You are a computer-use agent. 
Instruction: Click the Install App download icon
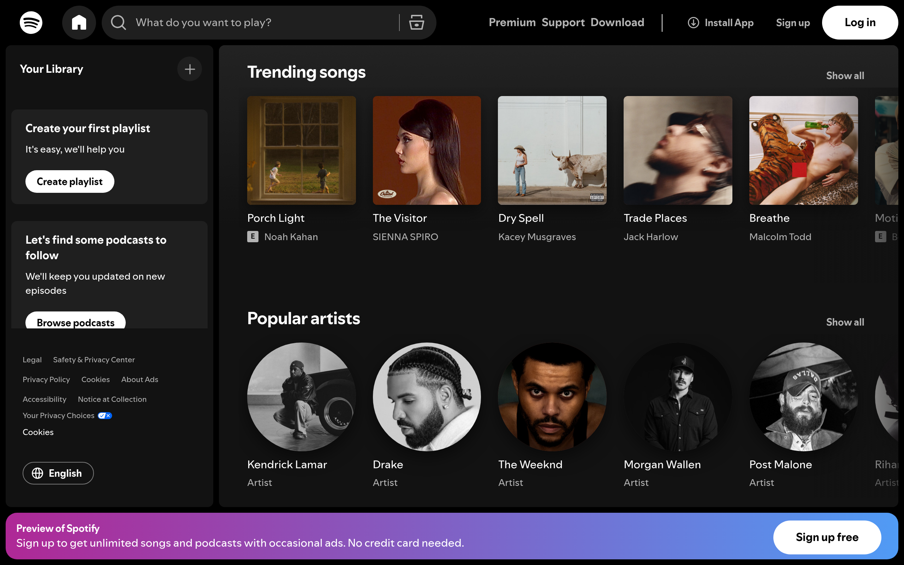693,22
